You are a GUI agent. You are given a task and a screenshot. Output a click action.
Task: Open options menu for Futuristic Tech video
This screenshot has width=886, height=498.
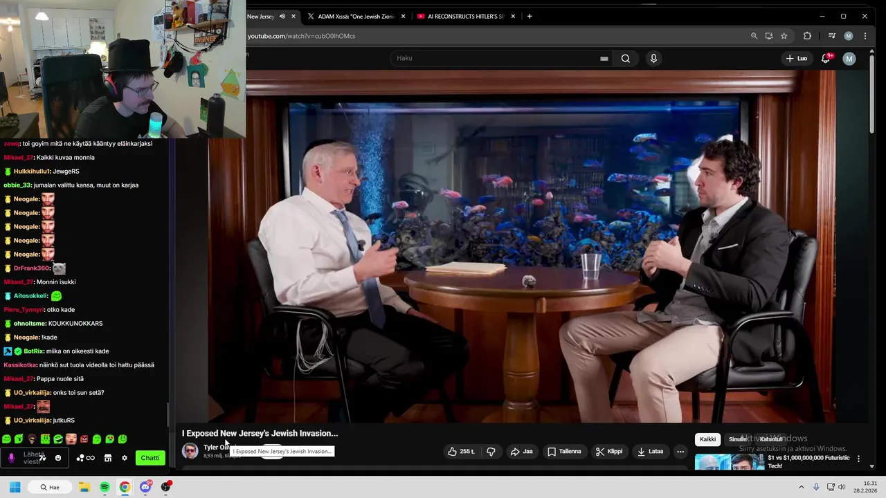tap(858, 459)
